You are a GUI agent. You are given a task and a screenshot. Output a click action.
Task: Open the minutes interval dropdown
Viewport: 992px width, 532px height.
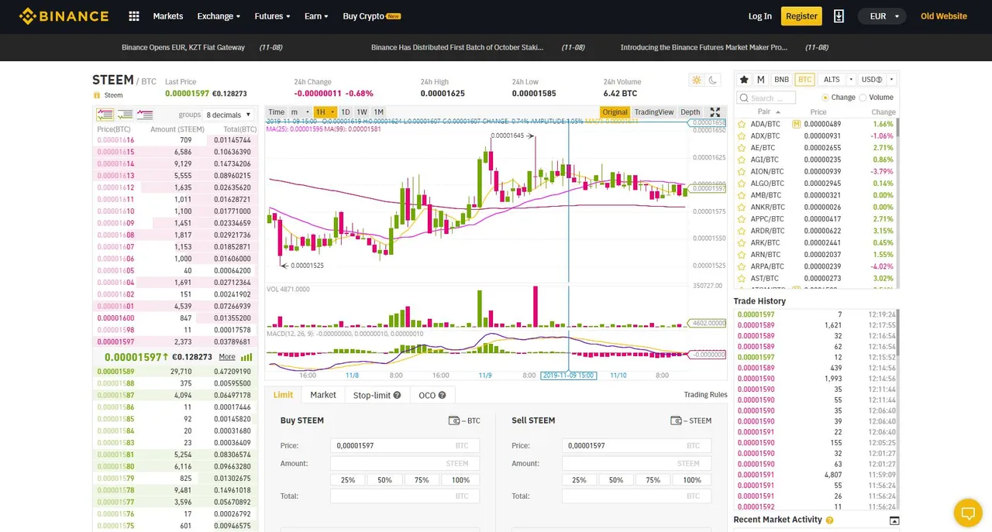click(x=299, y=112)
